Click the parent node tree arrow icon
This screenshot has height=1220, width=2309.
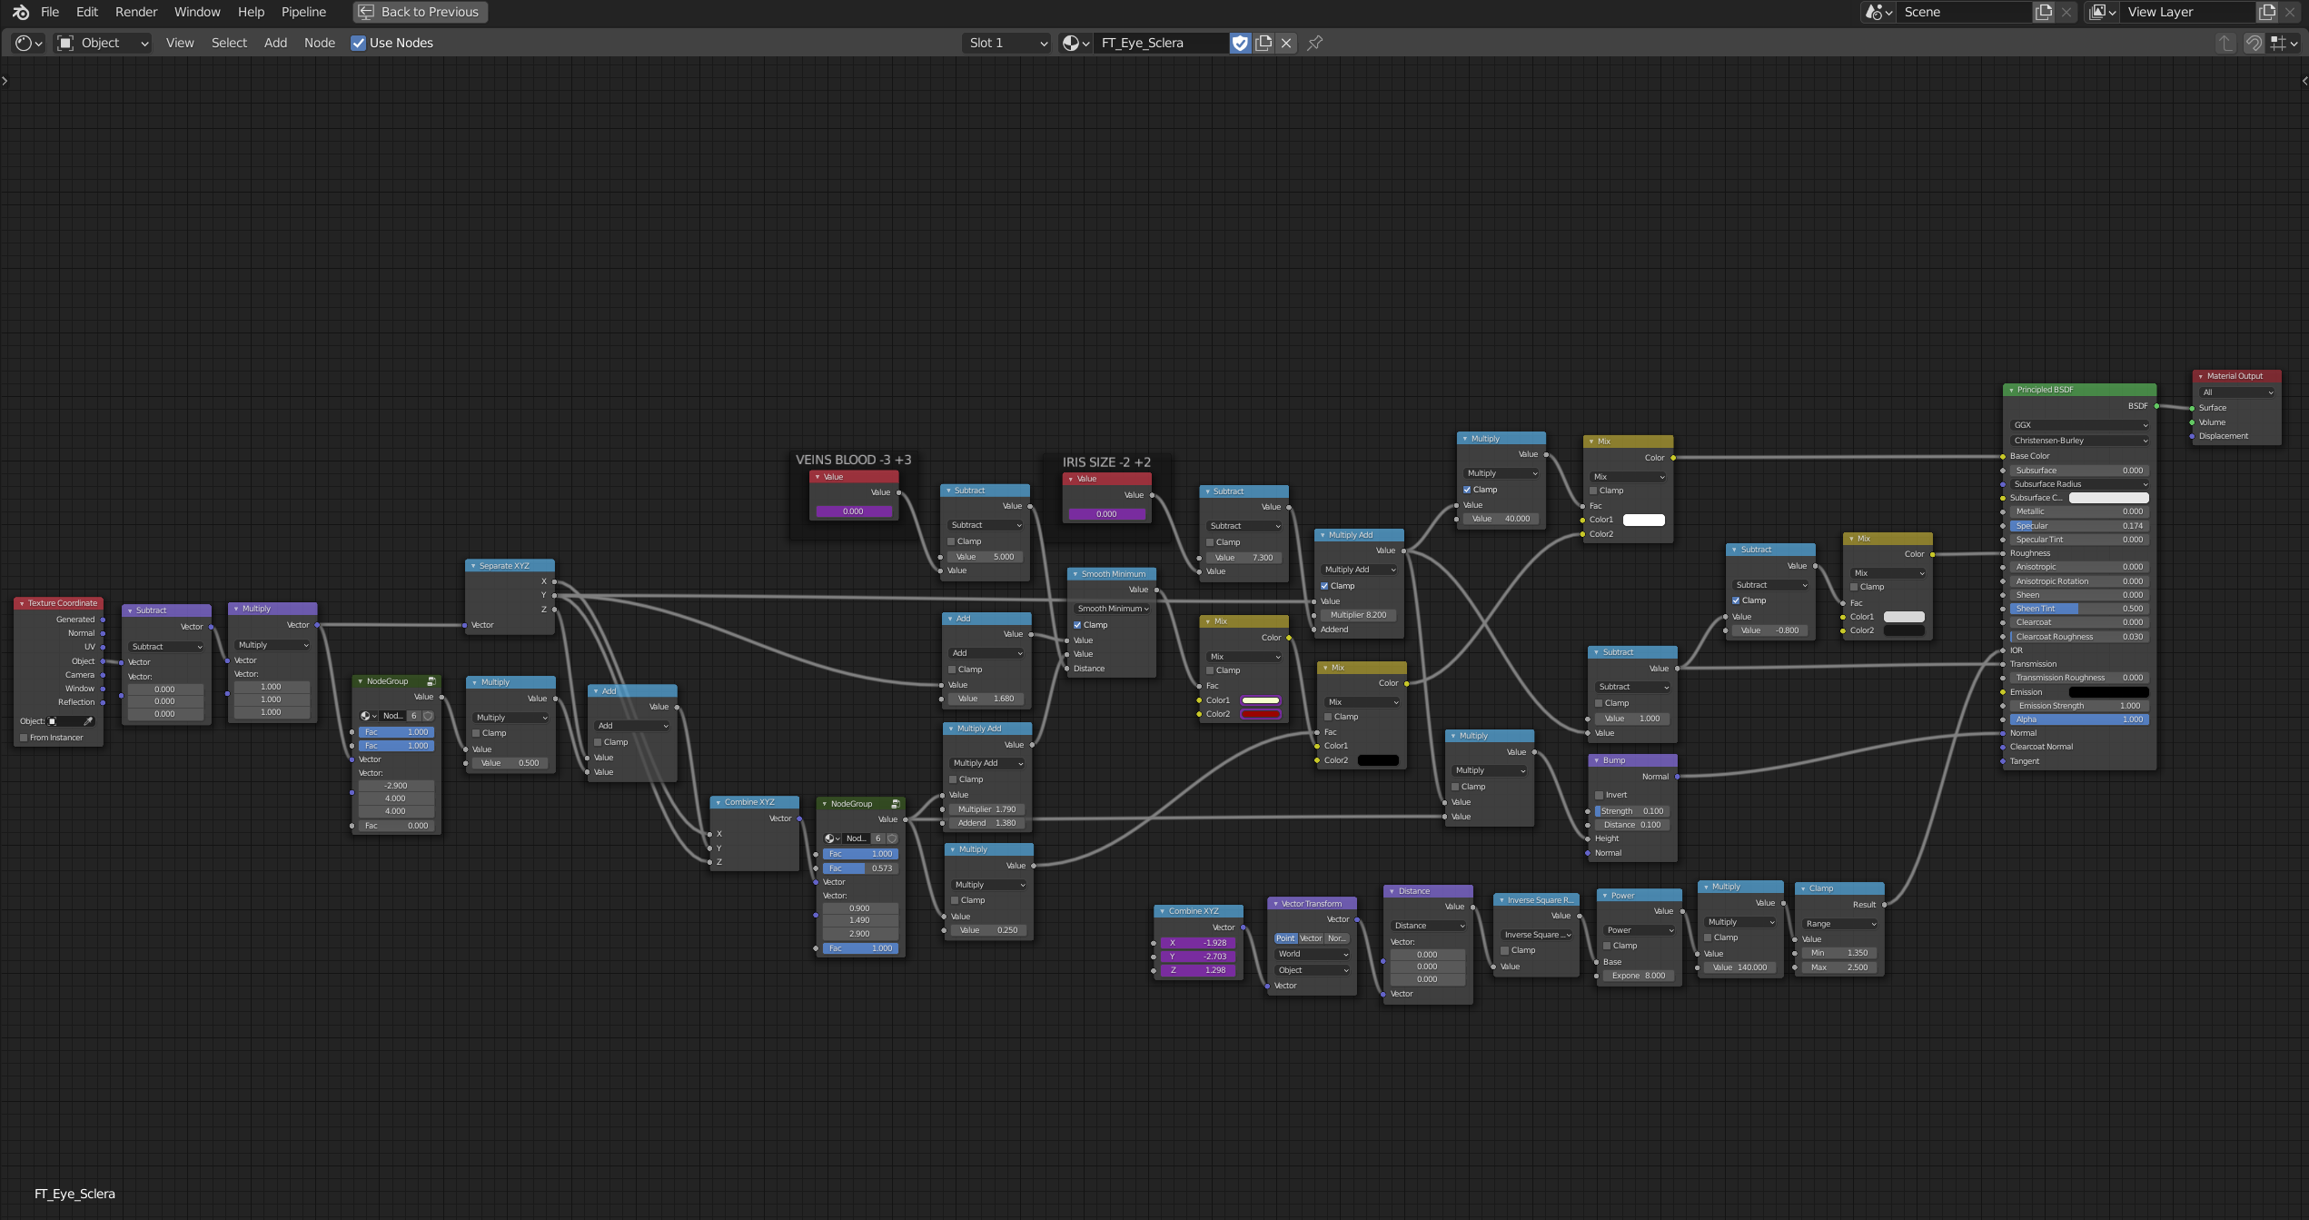point(2225,43)
